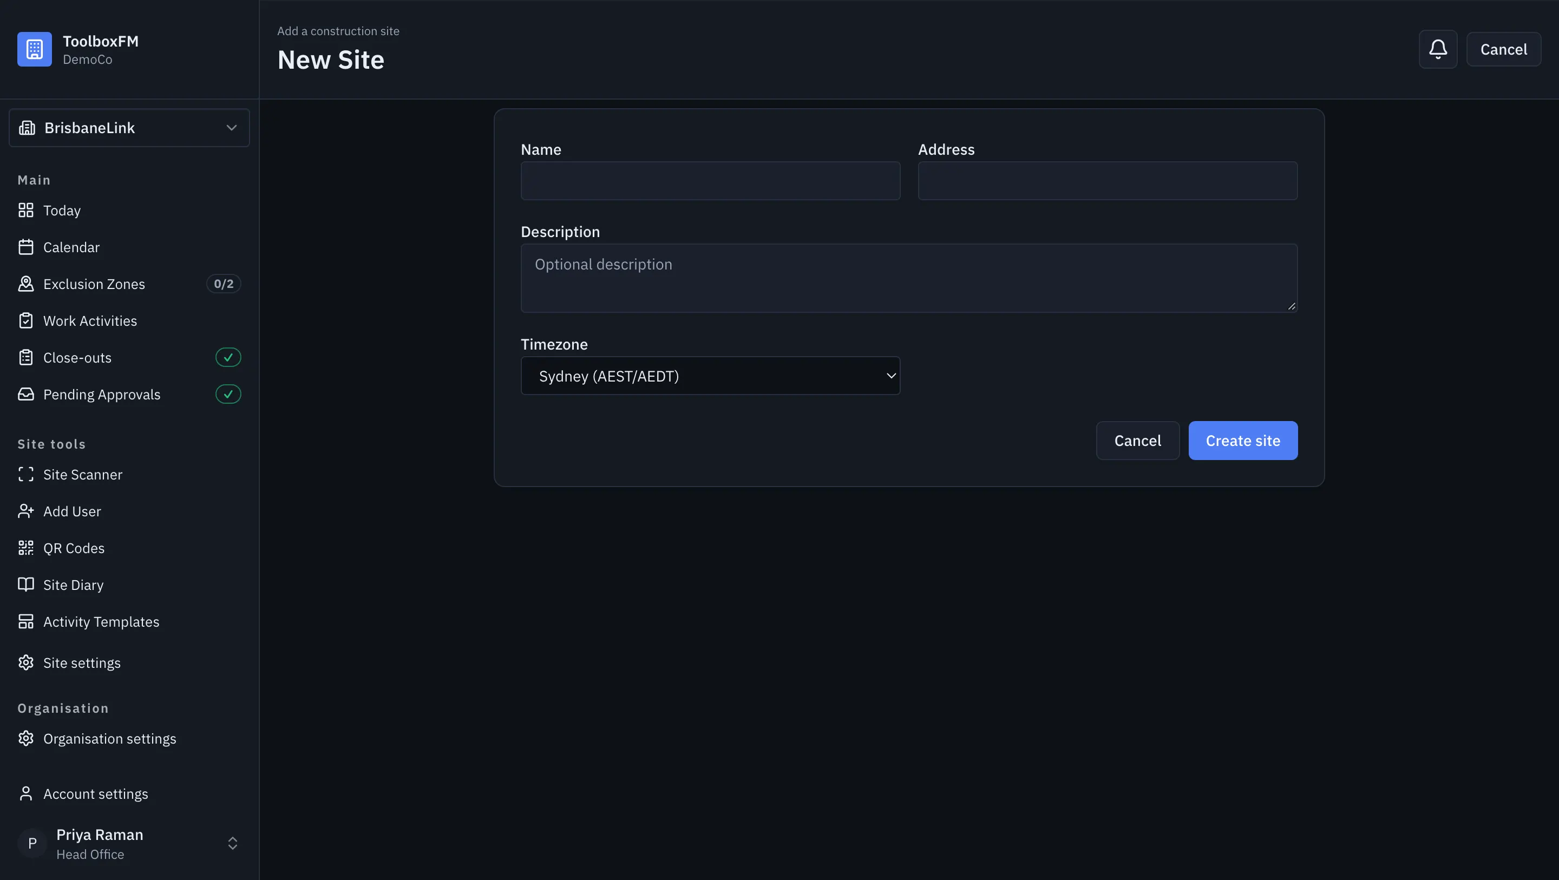Click the Site settings gear icon
The width and height of the screenshot is (1559, 880).
tap(26, 663)
